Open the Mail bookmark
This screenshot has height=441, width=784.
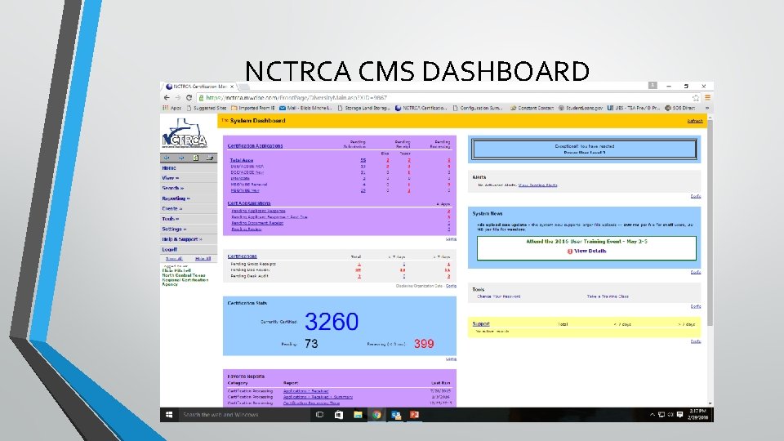305,108
